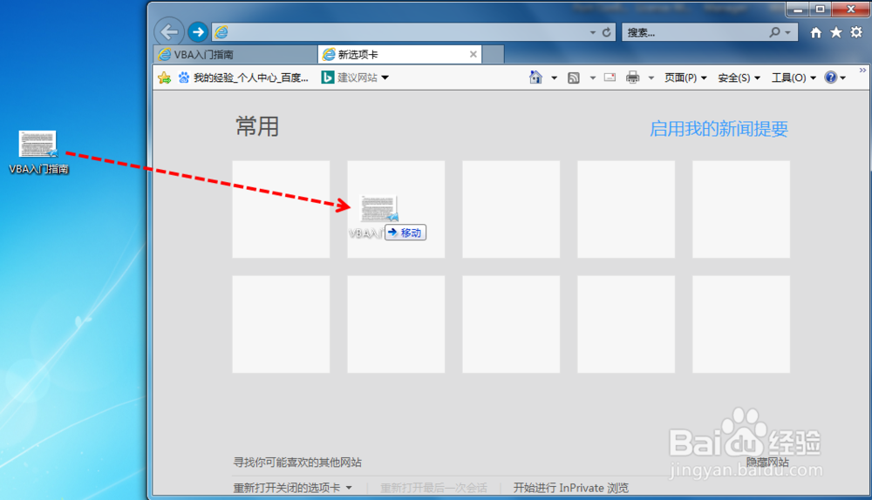This screenshot has width=872, height=500.
Task: Expand the command bar overflow chevron
Action: pos(862,70)
